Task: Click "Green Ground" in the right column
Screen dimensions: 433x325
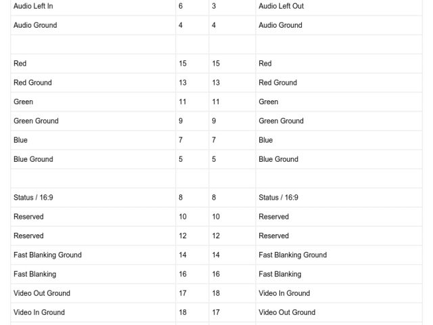Action: [x=281, y=121]
